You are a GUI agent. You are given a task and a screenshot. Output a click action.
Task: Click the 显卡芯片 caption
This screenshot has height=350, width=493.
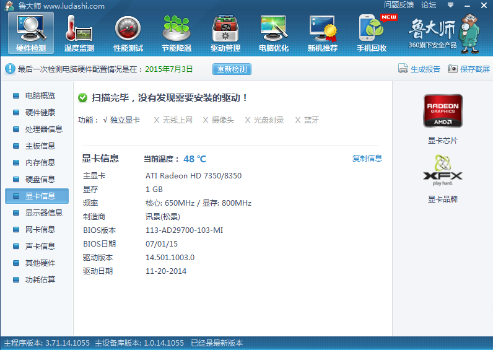pos(443,140)
